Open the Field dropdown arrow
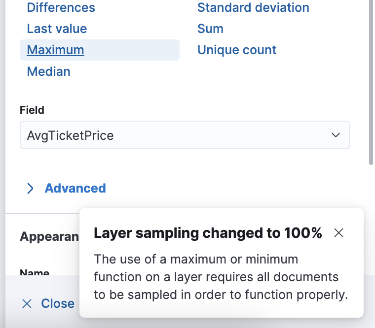Screen dimensions: 375x328 [x=336, y=135]
